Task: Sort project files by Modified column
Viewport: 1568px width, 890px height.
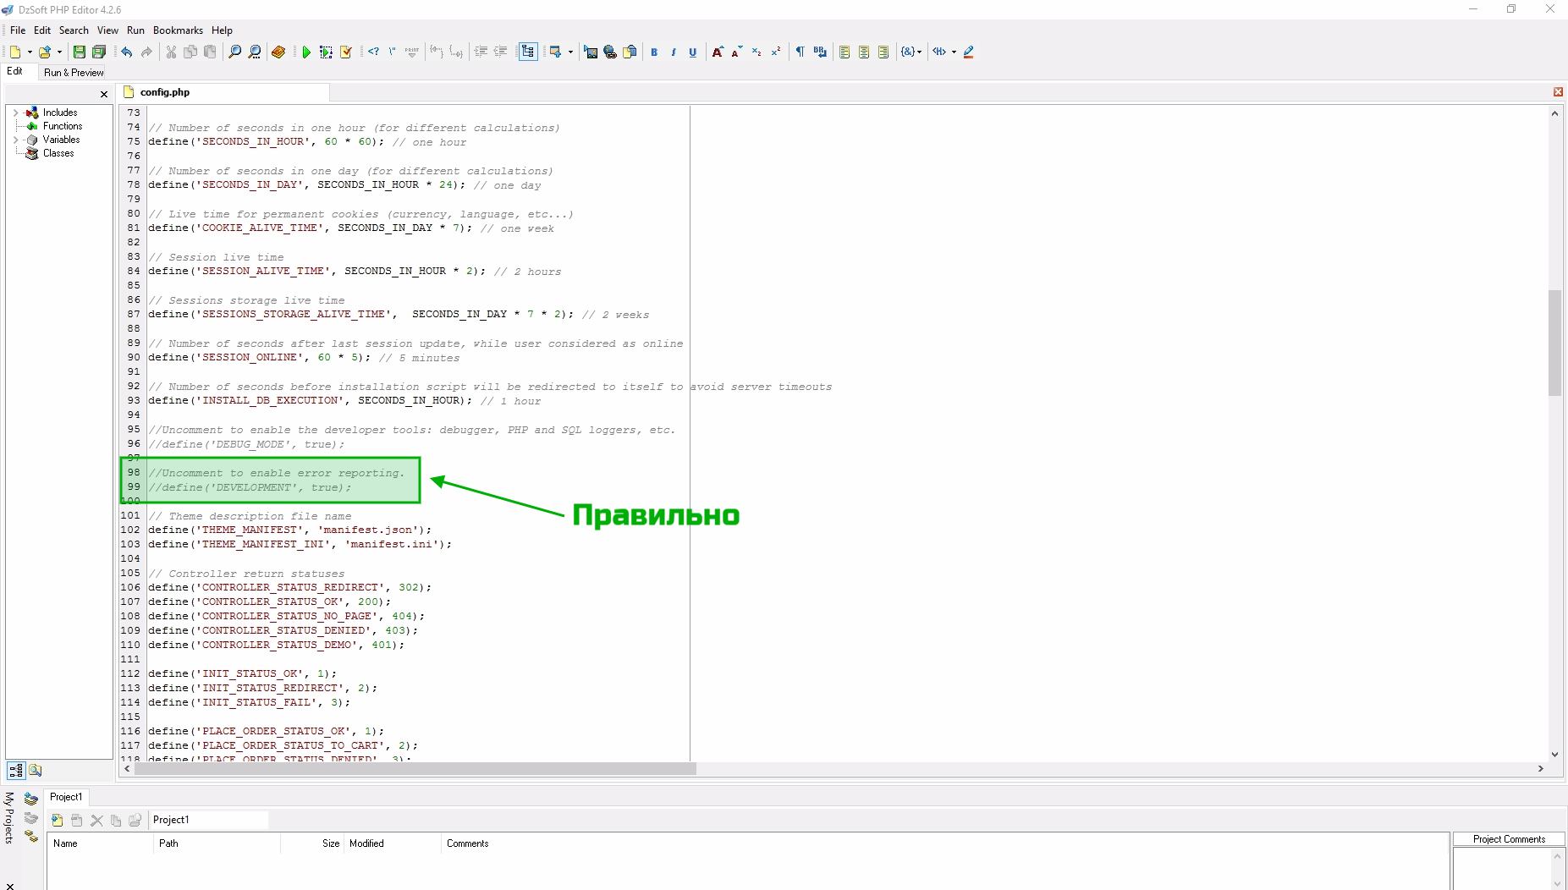Action: 393,843
